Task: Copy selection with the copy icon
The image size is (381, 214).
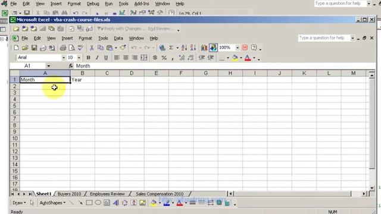Action: pos(101,48)
